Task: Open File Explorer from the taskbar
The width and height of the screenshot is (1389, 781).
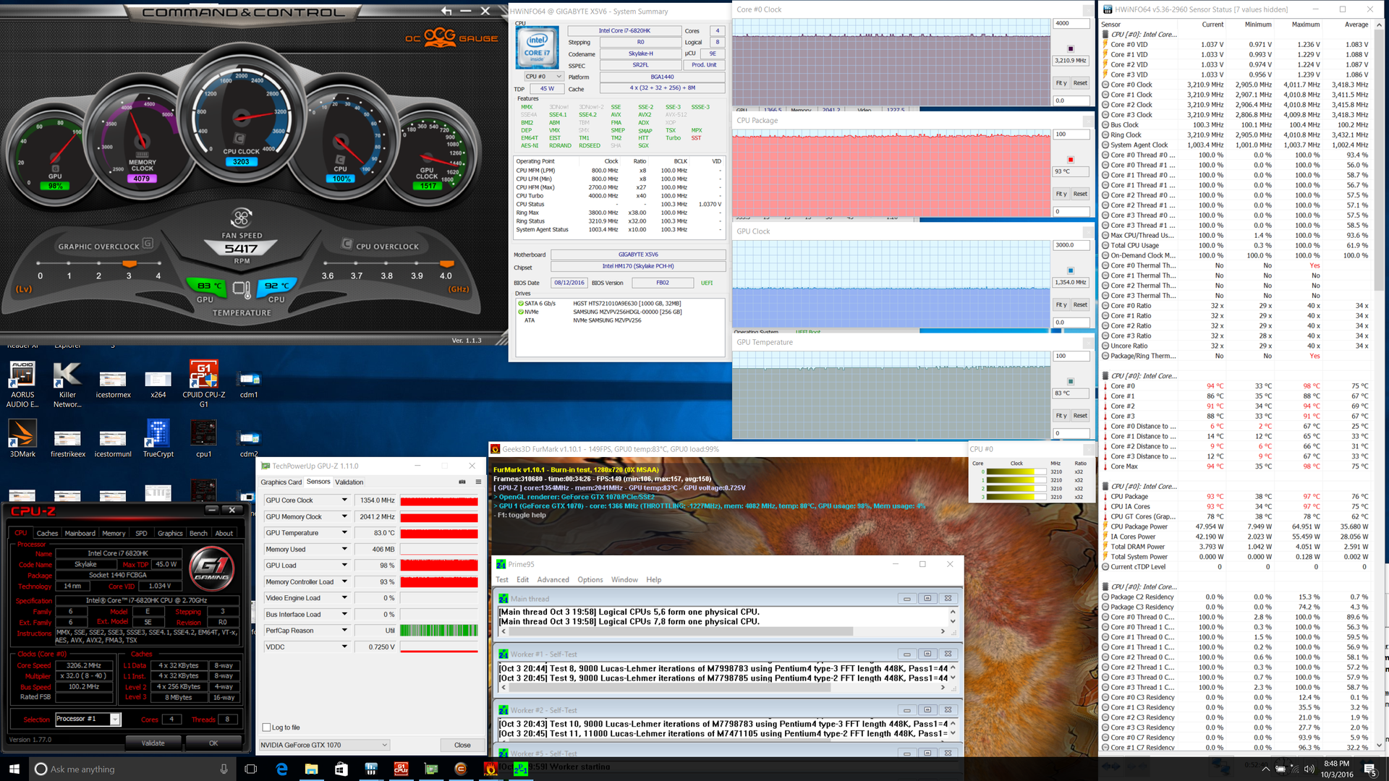Action: [x=311, y=769]
